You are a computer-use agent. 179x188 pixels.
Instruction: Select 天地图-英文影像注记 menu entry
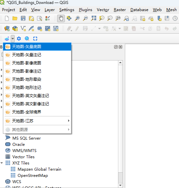point(37,104)
